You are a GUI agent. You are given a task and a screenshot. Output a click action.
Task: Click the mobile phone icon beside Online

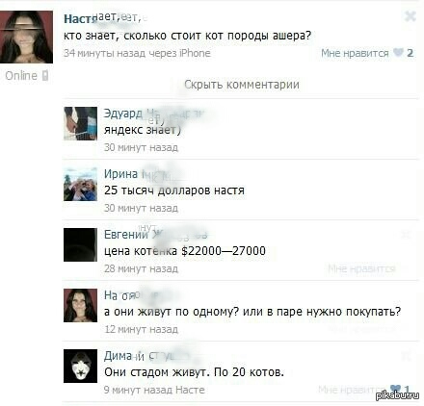[45, 76]
